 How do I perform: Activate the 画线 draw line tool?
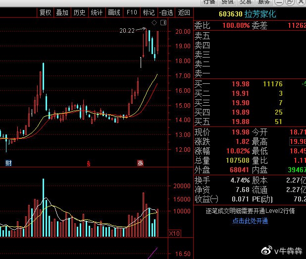(x=114, y=12)
